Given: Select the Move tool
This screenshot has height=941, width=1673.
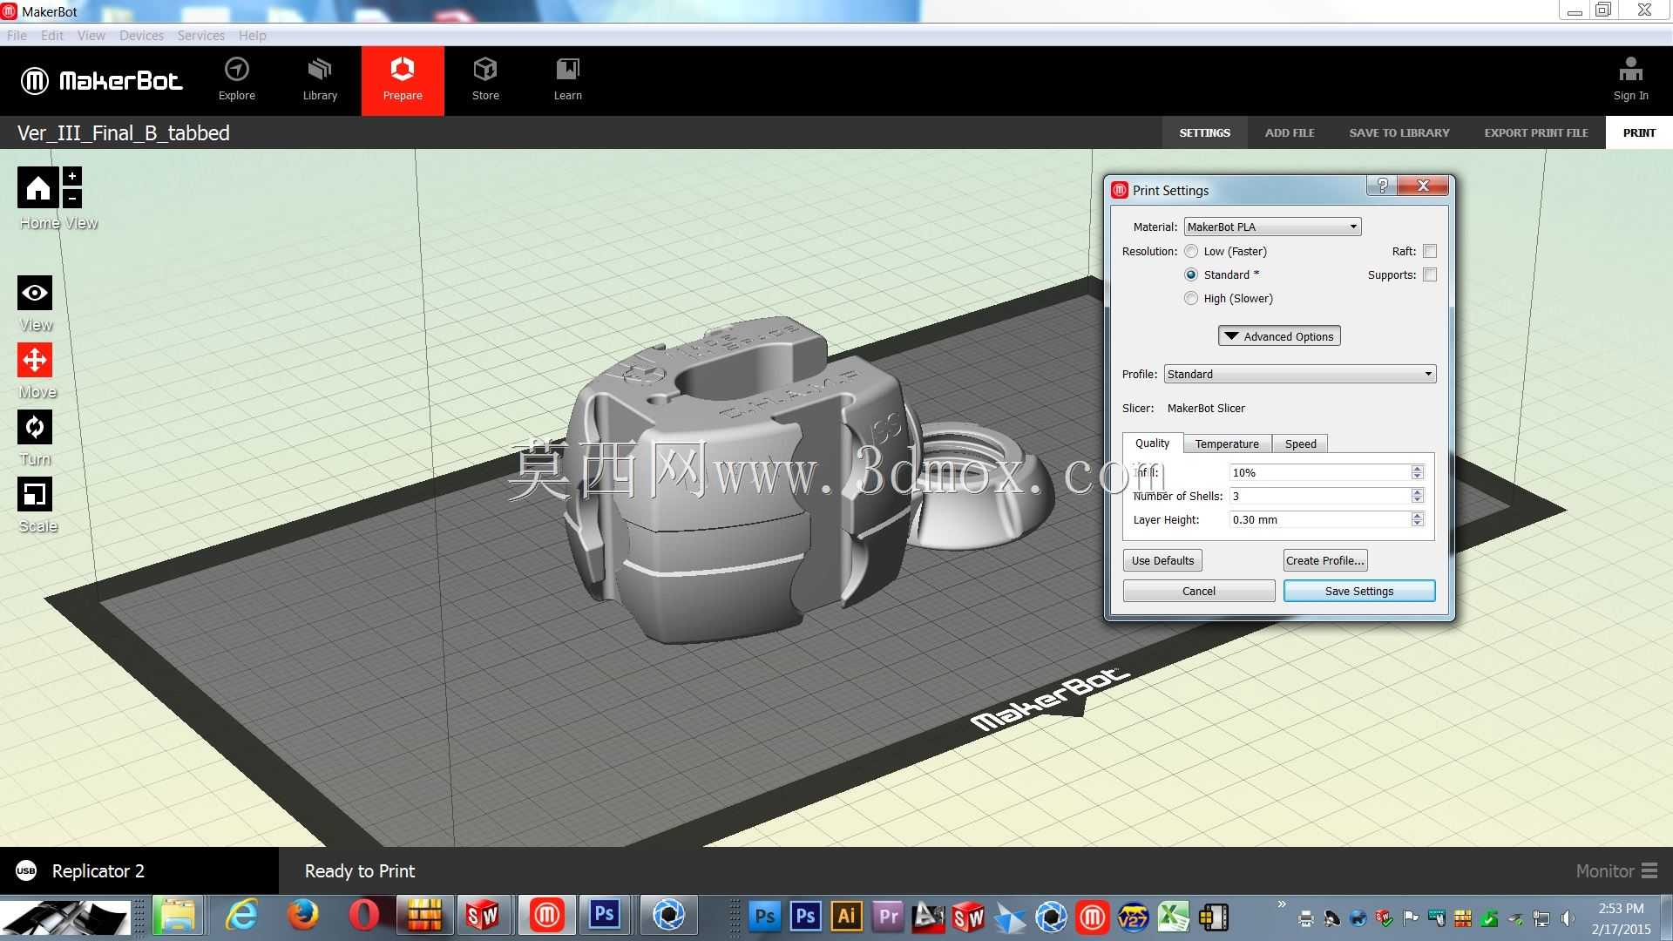Looking at the screenshot, I should pyautogui.click(x=35, y=360).
